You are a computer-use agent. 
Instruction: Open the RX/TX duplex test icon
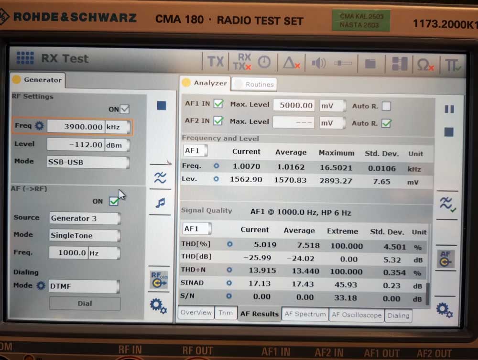pos(242,62)
